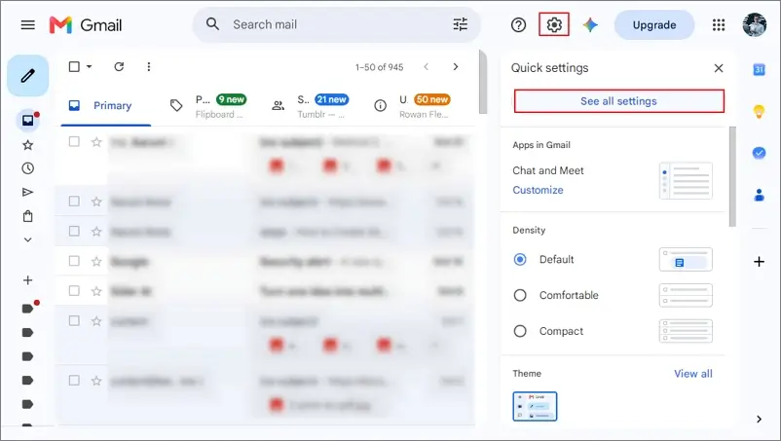Switch to Updates tab with 50 new
This screenshot has width=781, height=441.
(413, 105)
